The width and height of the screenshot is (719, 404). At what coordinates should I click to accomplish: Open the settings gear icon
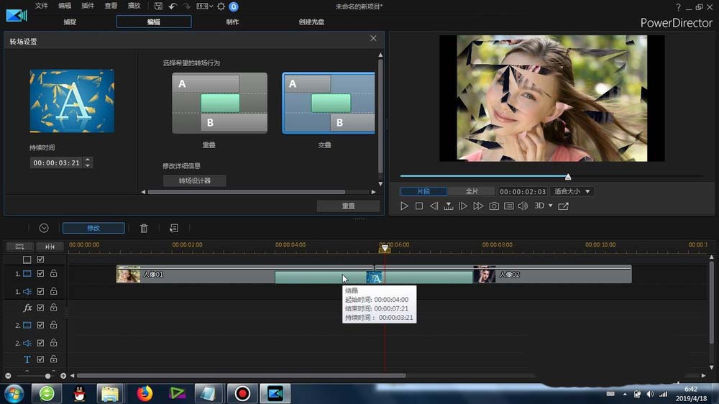(221, 6)
